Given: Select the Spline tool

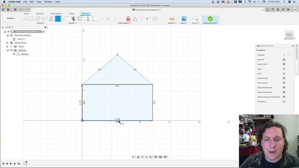Looking at the screenshot, I should [x=44, y=19].
